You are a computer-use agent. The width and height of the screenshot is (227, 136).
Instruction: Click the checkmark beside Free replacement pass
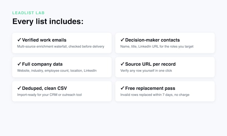click(122, 88)
